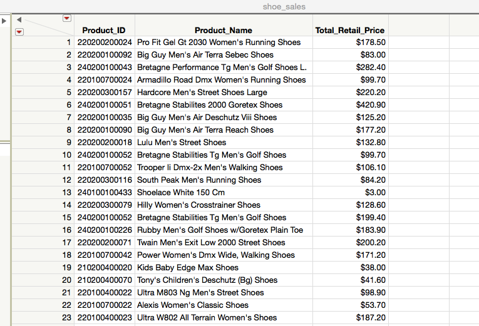Click Product_ID cell 240100100433

tap(105, 193)
